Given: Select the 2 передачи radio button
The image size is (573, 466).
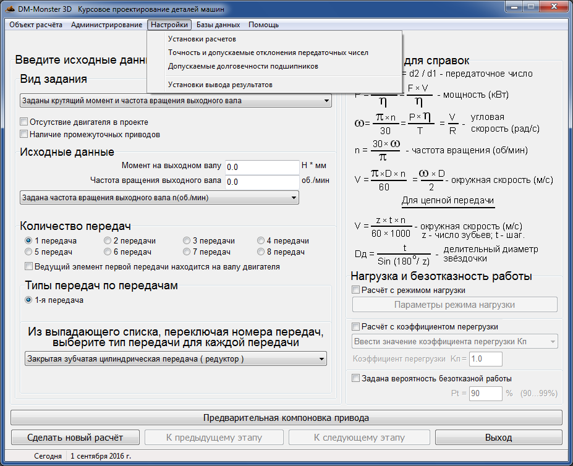Looking at the screenshot, I should (x=108, y=240).
